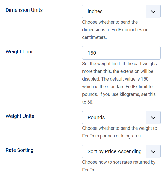The height and width of the screenshot is (178, 168).
Task: Click the chevron arrow on Dimension Units
Action: coord(153,11)
